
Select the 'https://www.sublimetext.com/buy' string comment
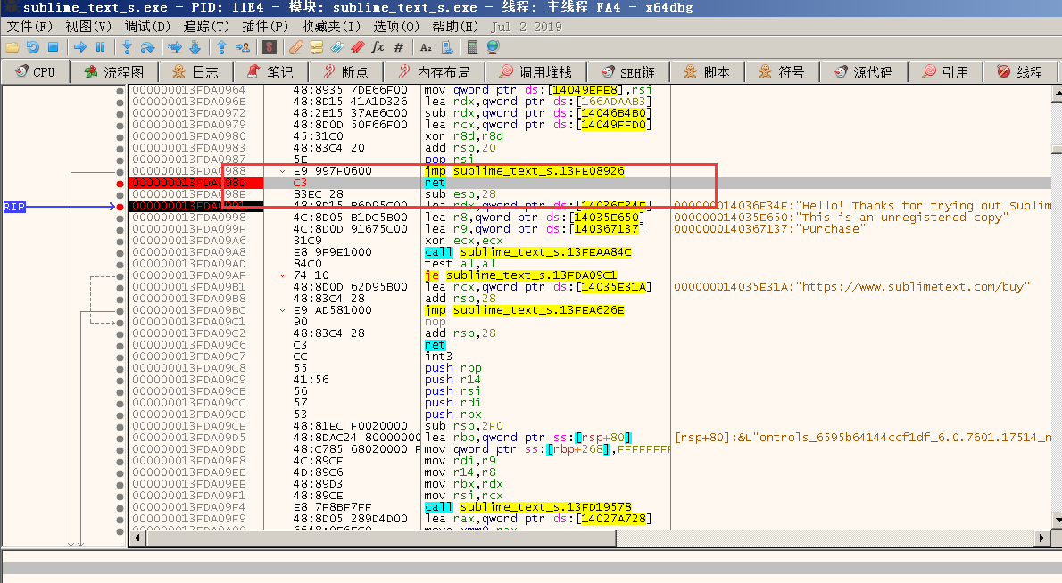[851, 287]
